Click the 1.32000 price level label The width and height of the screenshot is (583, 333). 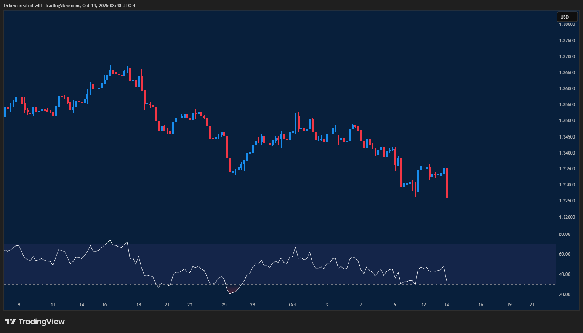pyautogui.click(x=567, y=217)
